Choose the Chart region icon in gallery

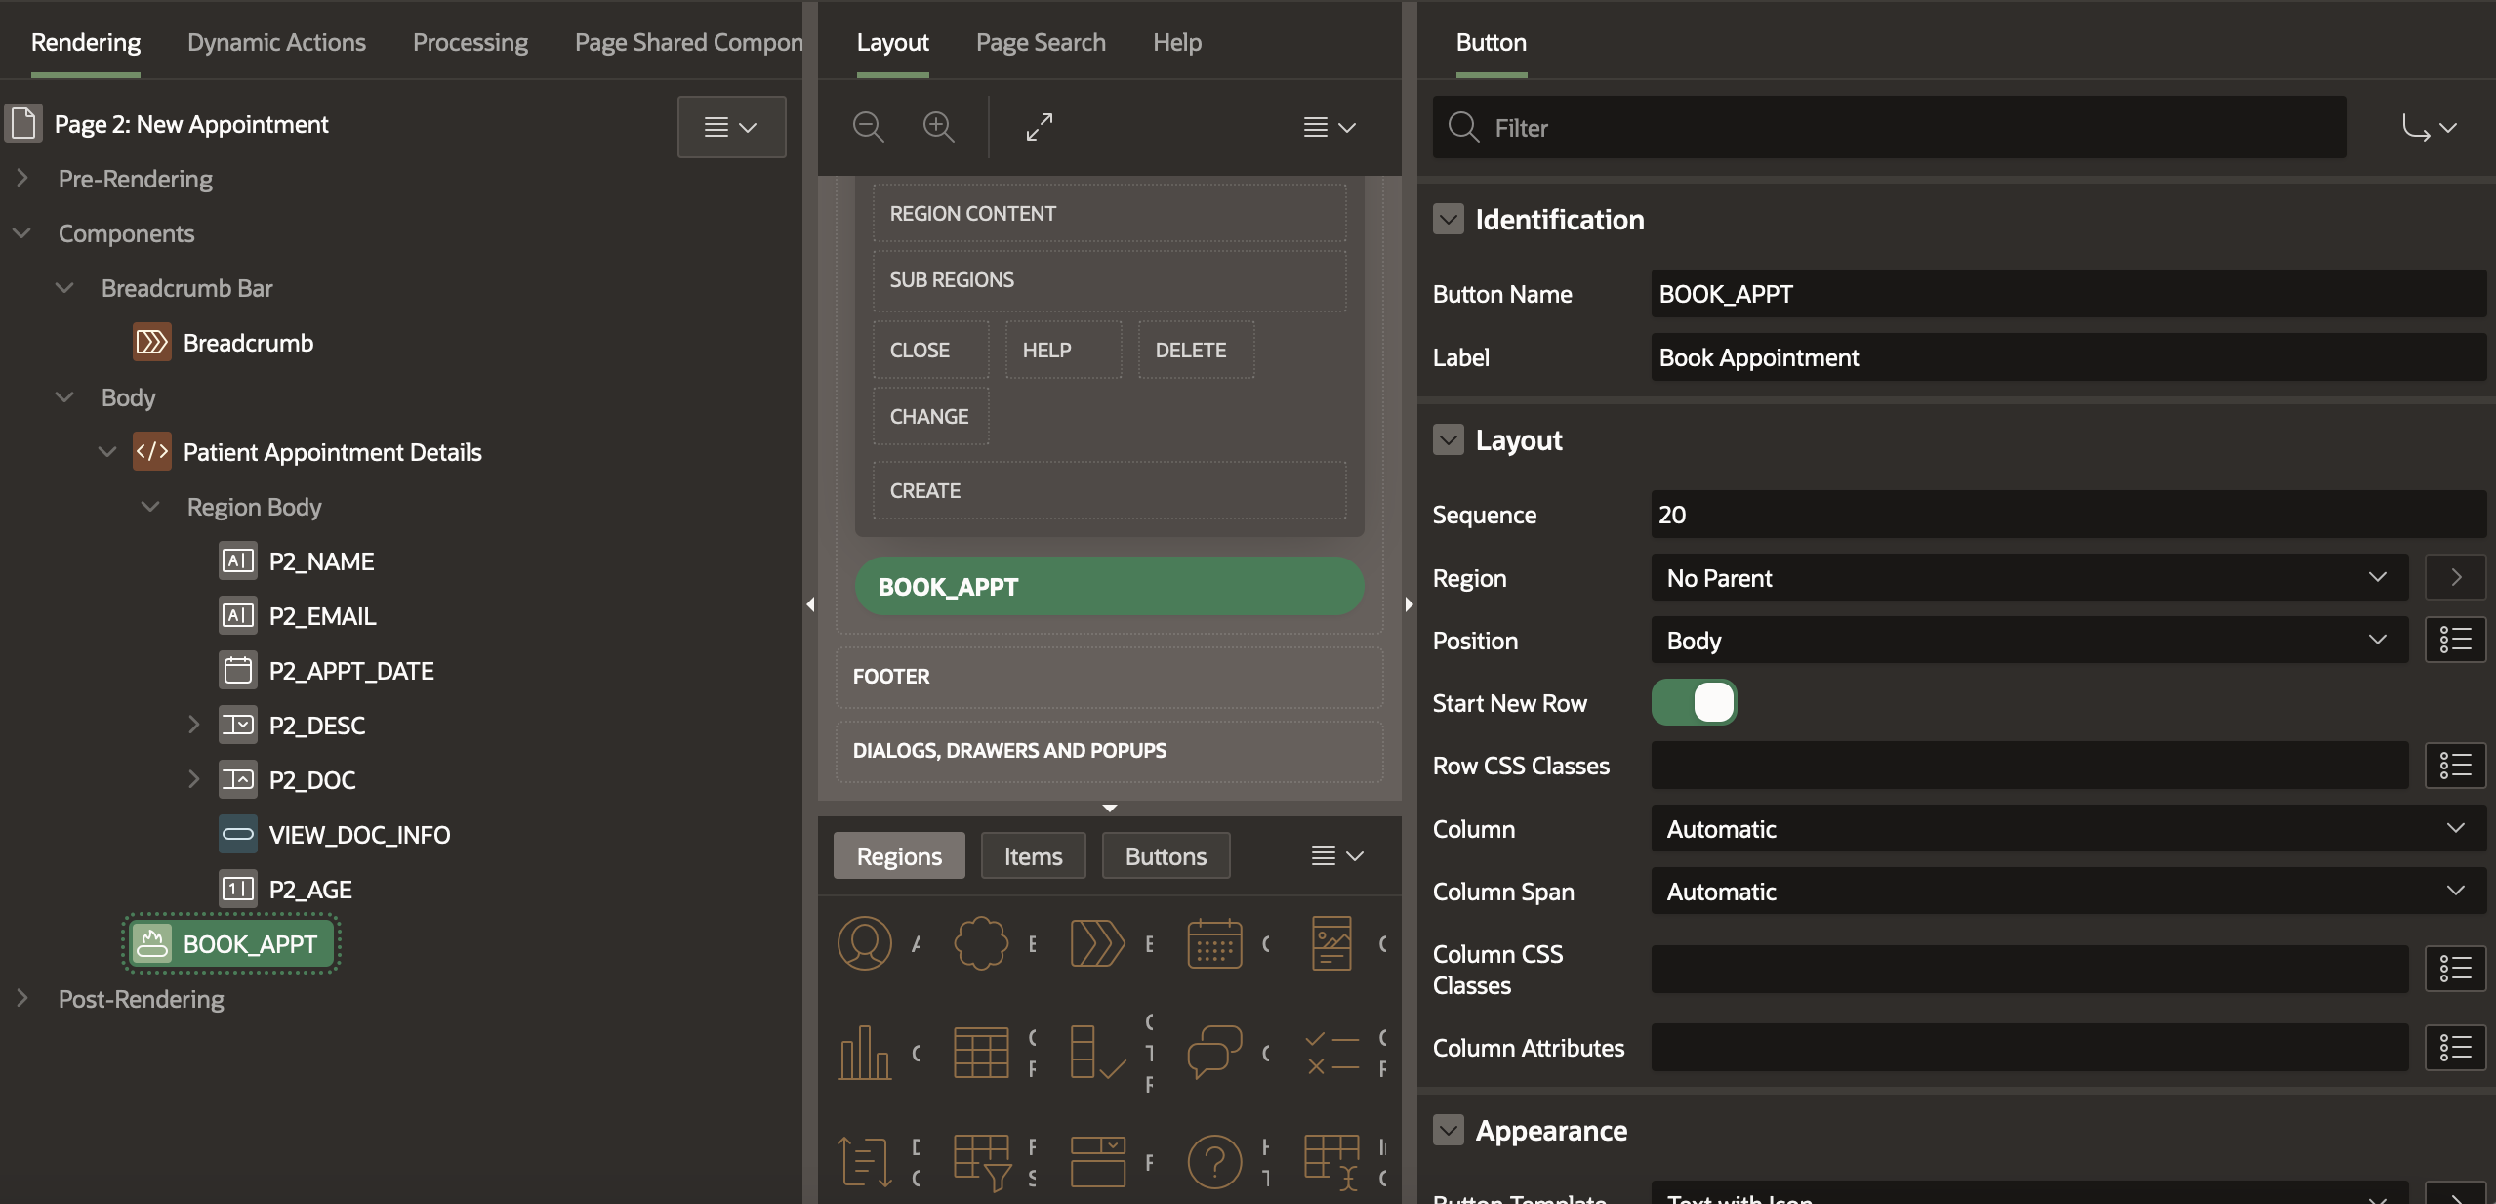click(865, 1053)
